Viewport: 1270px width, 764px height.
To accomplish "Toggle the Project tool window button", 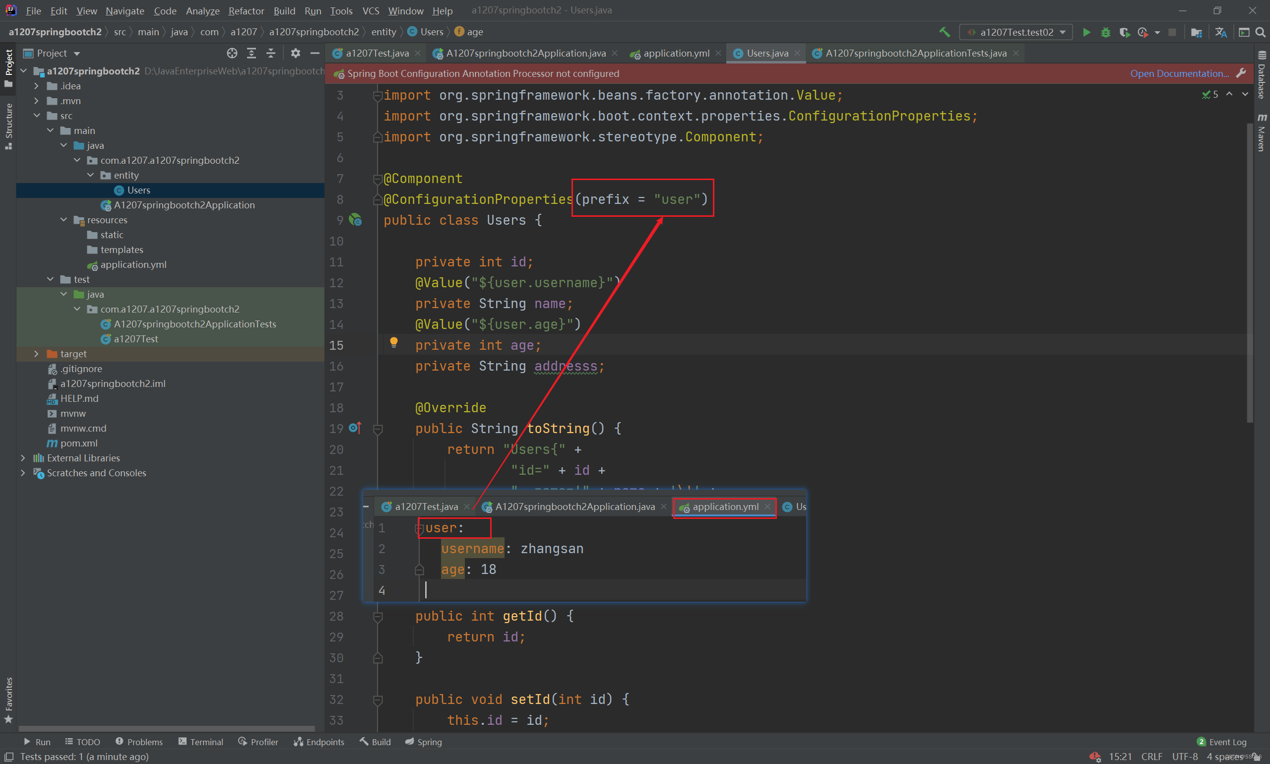I will pos(8,68).
